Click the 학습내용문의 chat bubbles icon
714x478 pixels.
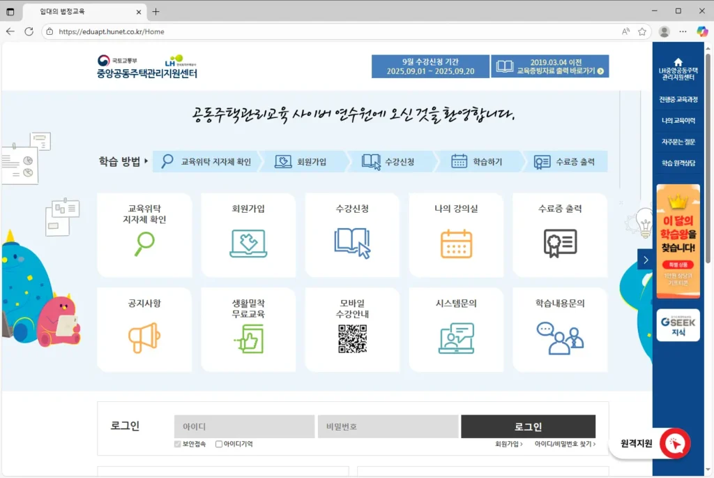[x=560, y=340]
